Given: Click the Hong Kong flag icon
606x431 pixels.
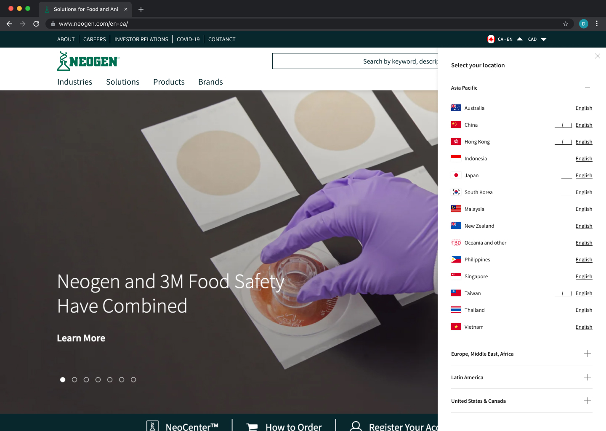Looking at the screenshot, I should pyautogui.click(x=456, y=141).
